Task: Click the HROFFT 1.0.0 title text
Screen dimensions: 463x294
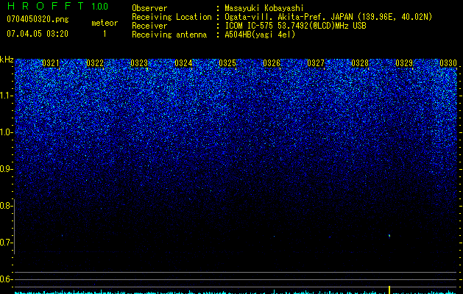Action: click(57, 6)
